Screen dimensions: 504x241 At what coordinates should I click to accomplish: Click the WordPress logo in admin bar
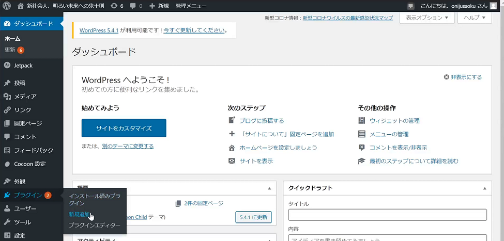tap(7, 6)
